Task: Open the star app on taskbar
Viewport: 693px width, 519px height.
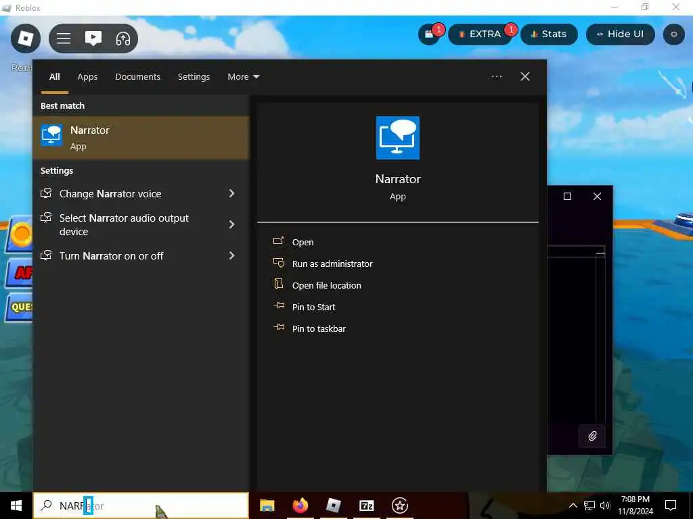Action: point(400,505)
